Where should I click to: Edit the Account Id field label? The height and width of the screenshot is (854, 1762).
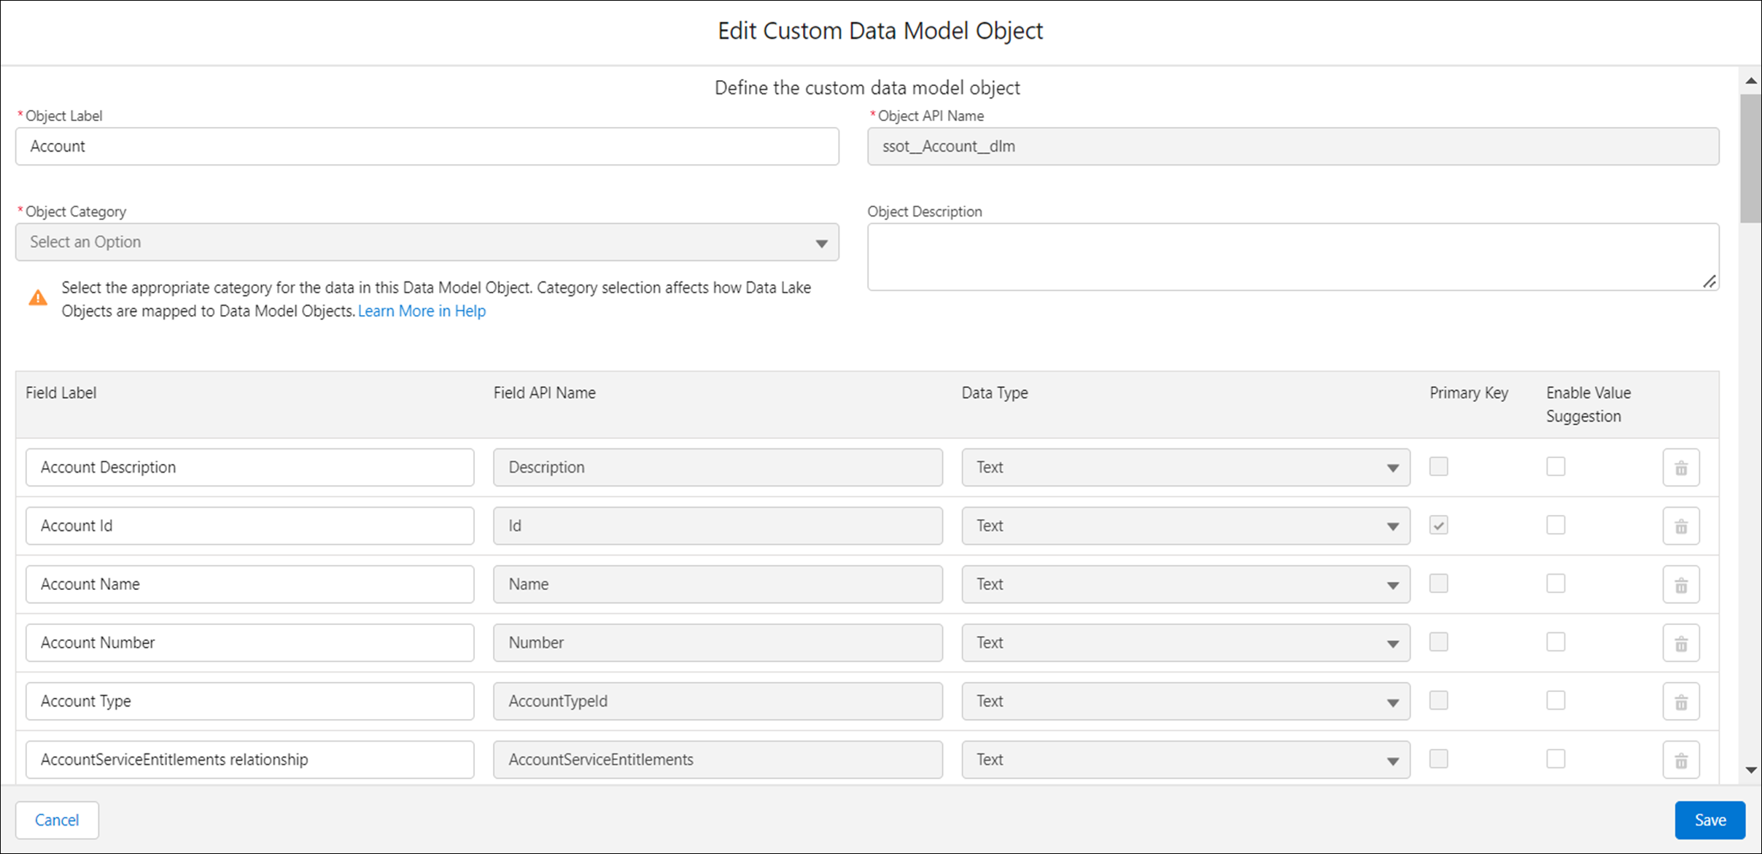point(249,526)
